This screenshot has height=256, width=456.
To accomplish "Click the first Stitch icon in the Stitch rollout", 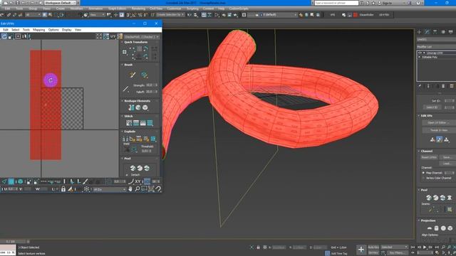I will pos(129,123).
